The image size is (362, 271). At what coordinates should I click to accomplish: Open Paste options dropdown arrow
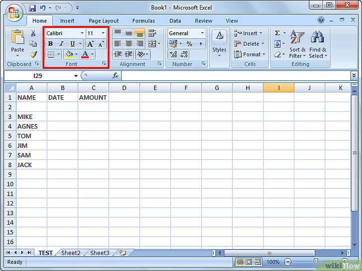17,56
